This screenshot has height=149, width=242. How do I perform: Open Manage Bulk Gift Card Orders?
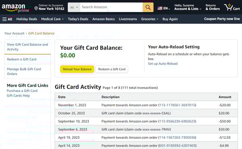27,71
